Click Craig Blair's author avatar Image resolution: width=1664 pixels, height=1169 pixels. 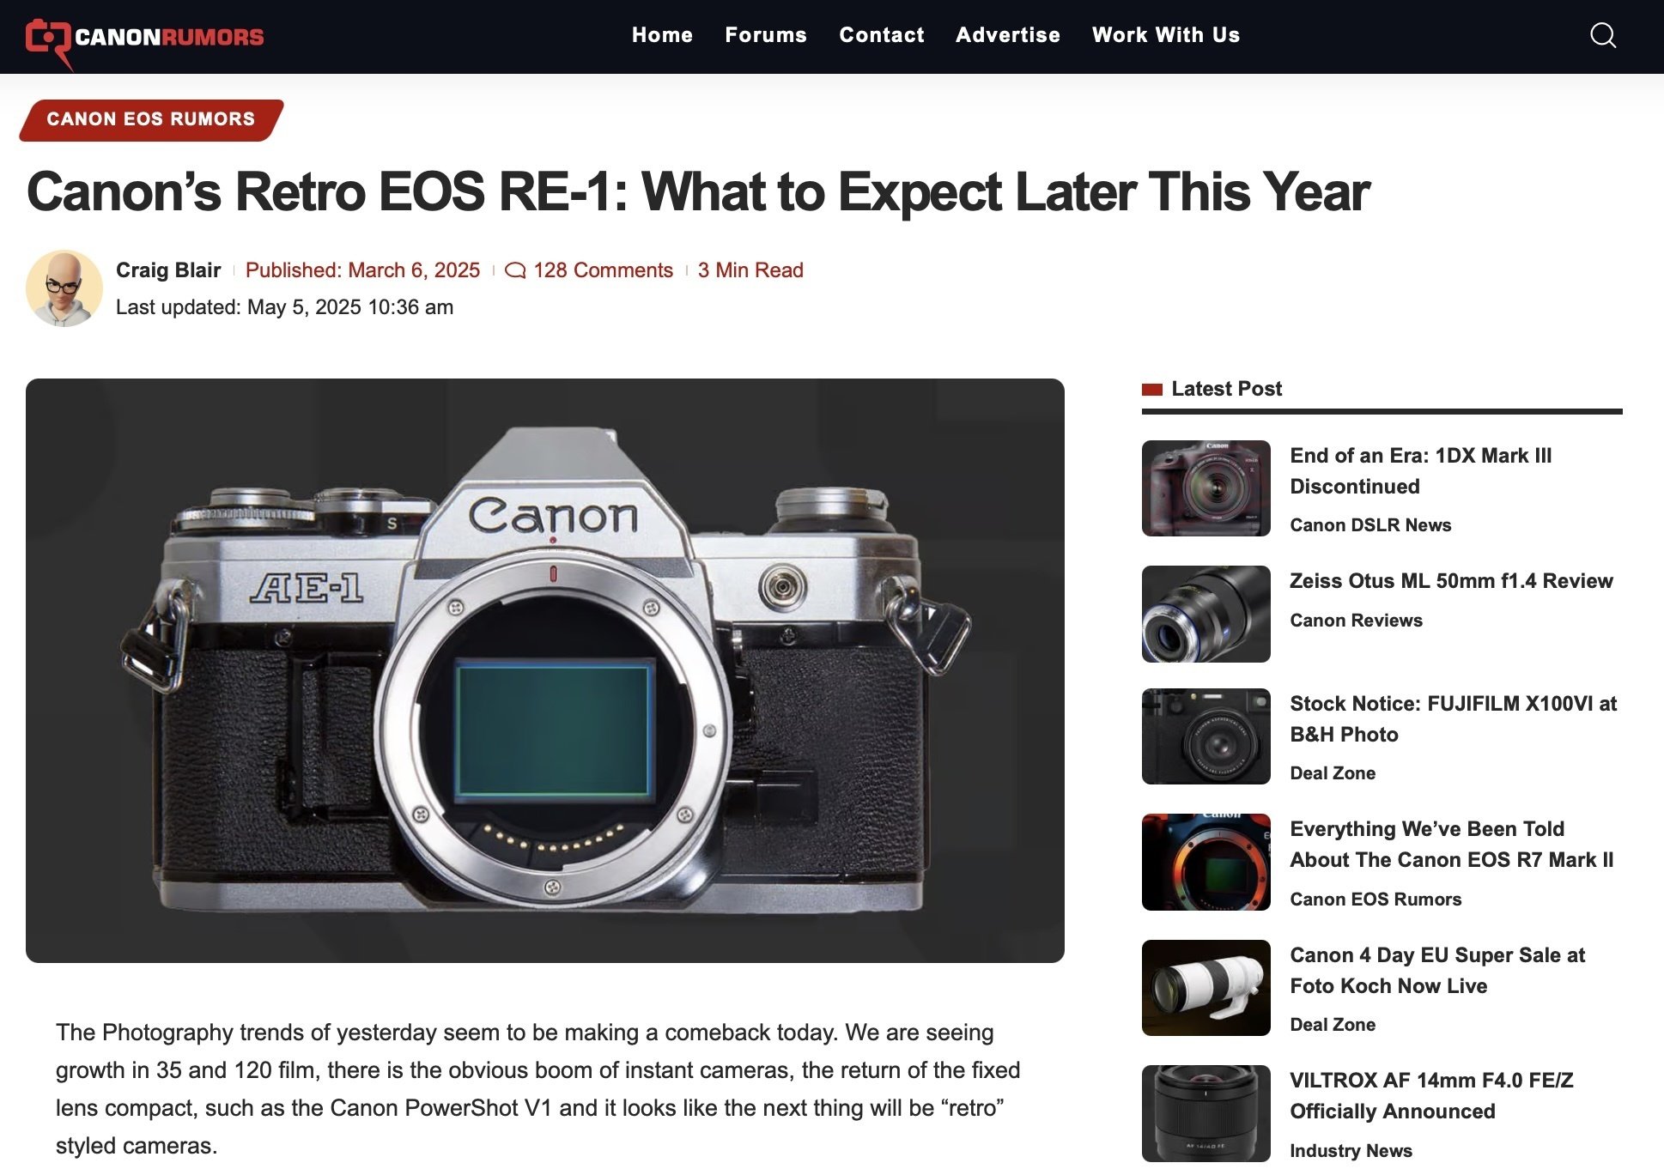click(x=64, y=288)
